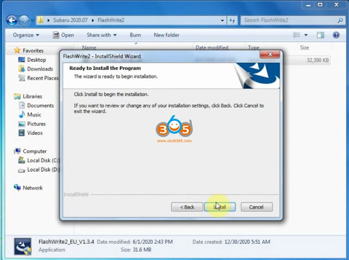
Task: Expand the address bar history dropdown
Action: pos(222,21)
